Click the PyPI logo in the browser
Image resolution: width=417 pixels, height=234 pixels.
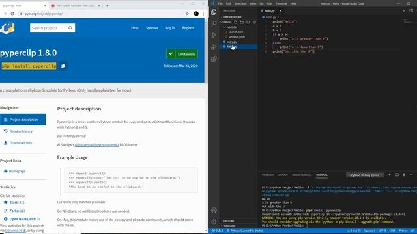tap(7, 28)
